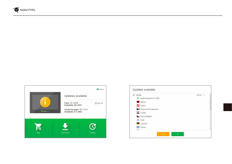Click the yellow info icon on device
The image size is (232, 164).
(x=45, y=102)
